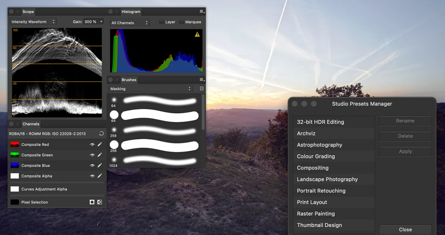Viewport: 445px width, 235px height.
Task: Hide the Composite Blue channel
Action: (x=92, y=166)
